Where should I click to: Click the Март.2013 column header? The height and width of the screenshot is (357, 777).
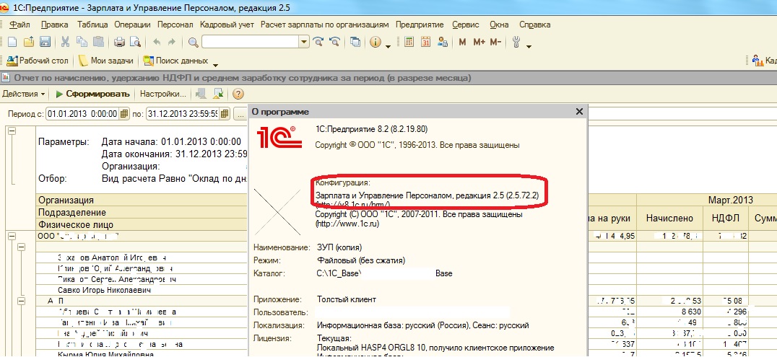click(x=729, y=200)
